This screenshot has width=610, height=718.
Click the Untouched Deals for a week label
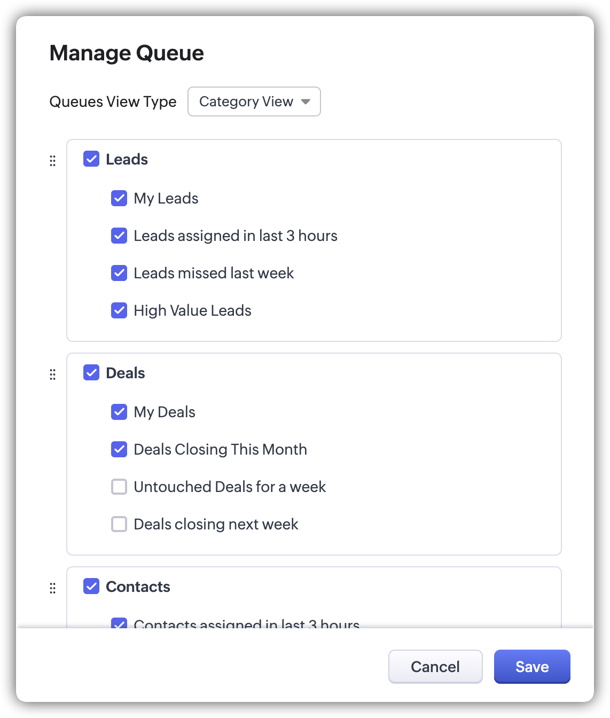pos(230,487)
